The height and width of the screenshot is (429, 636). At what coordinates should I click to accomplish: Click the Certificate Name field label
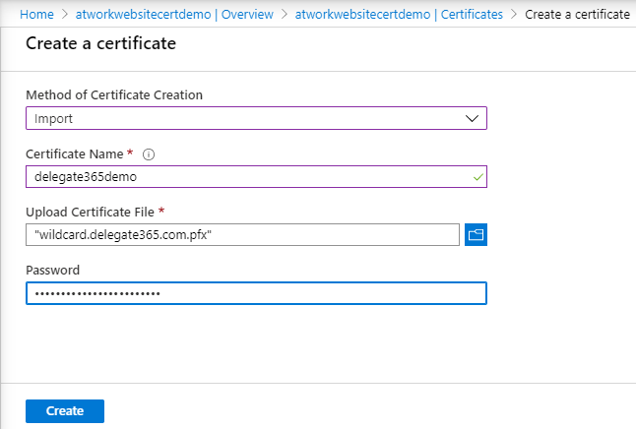[76, 154]
